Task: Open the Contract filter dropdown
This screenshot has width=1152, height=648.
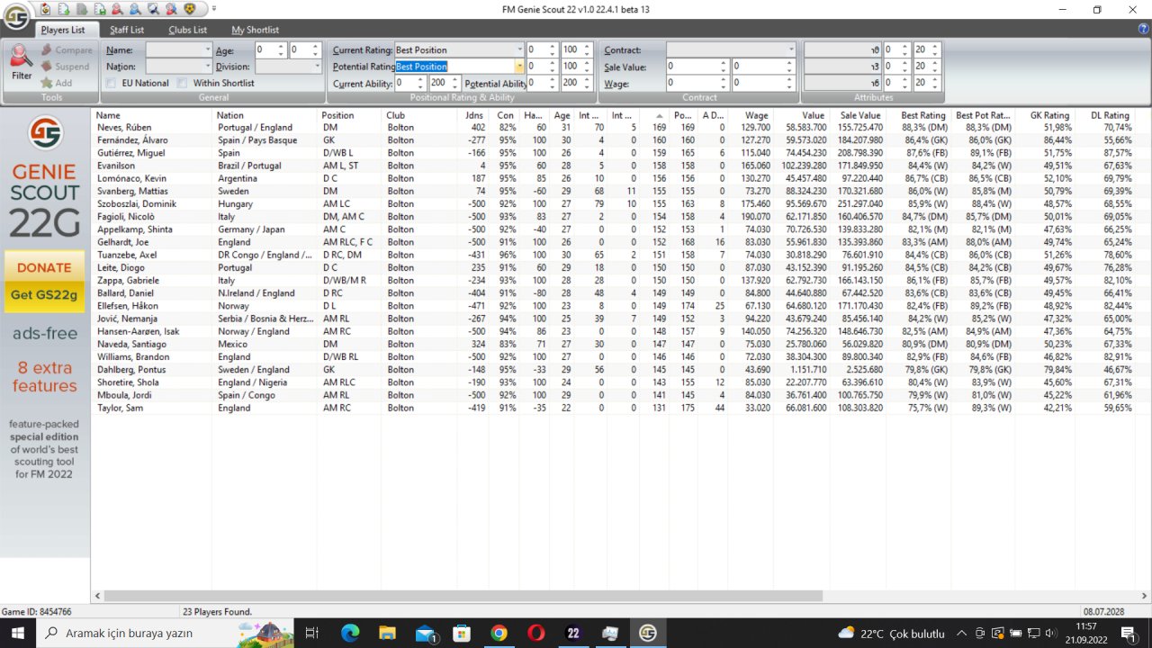Action: click(x=791, y=50)
